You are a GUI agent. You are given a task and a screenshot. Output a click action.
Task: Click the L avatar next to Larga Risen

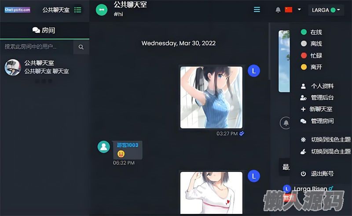pos(287,189)
